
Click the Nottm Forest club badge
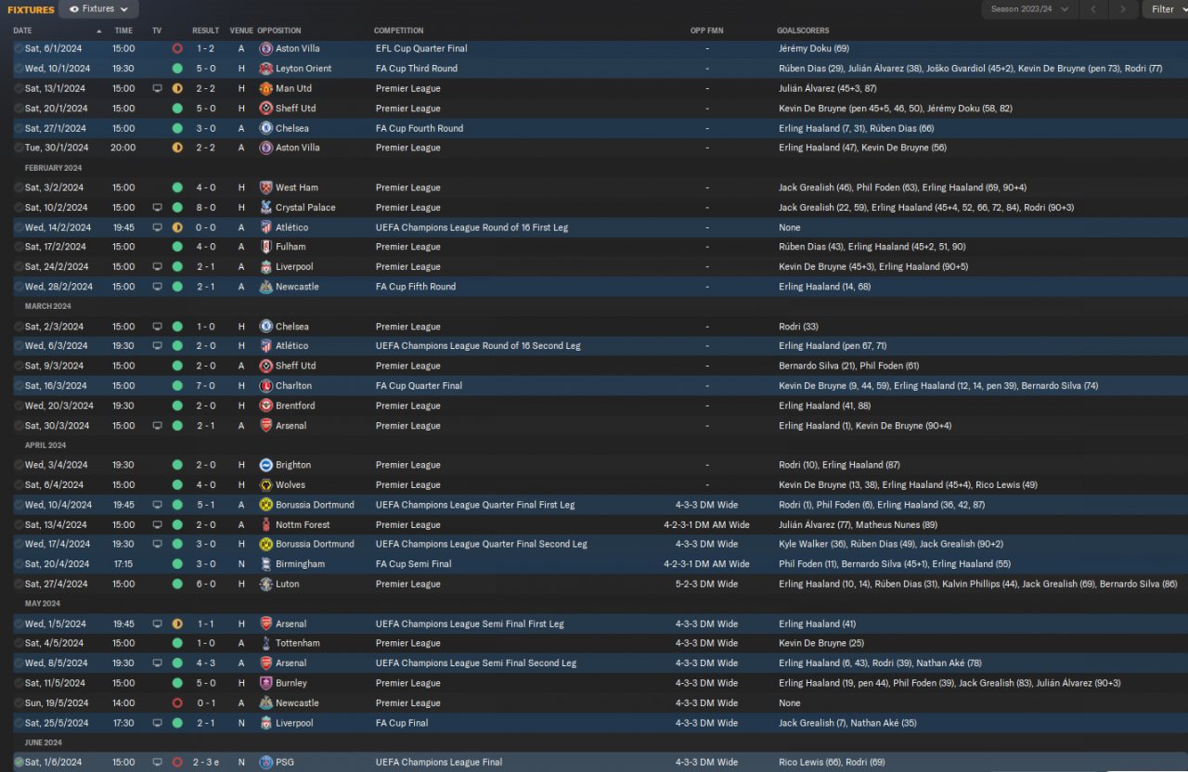(x=266, y=524)
